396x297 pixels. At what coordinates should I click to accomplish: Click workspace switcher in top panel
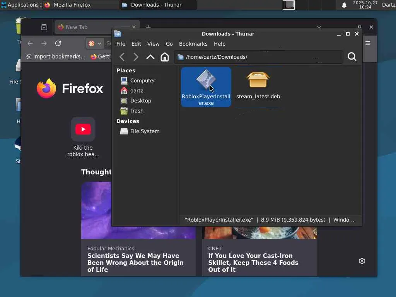[288, 5]
